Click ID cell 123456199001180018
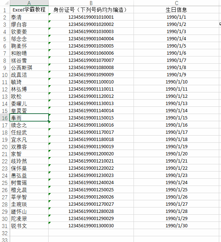221x242 pixels. [x=91, y=140]
